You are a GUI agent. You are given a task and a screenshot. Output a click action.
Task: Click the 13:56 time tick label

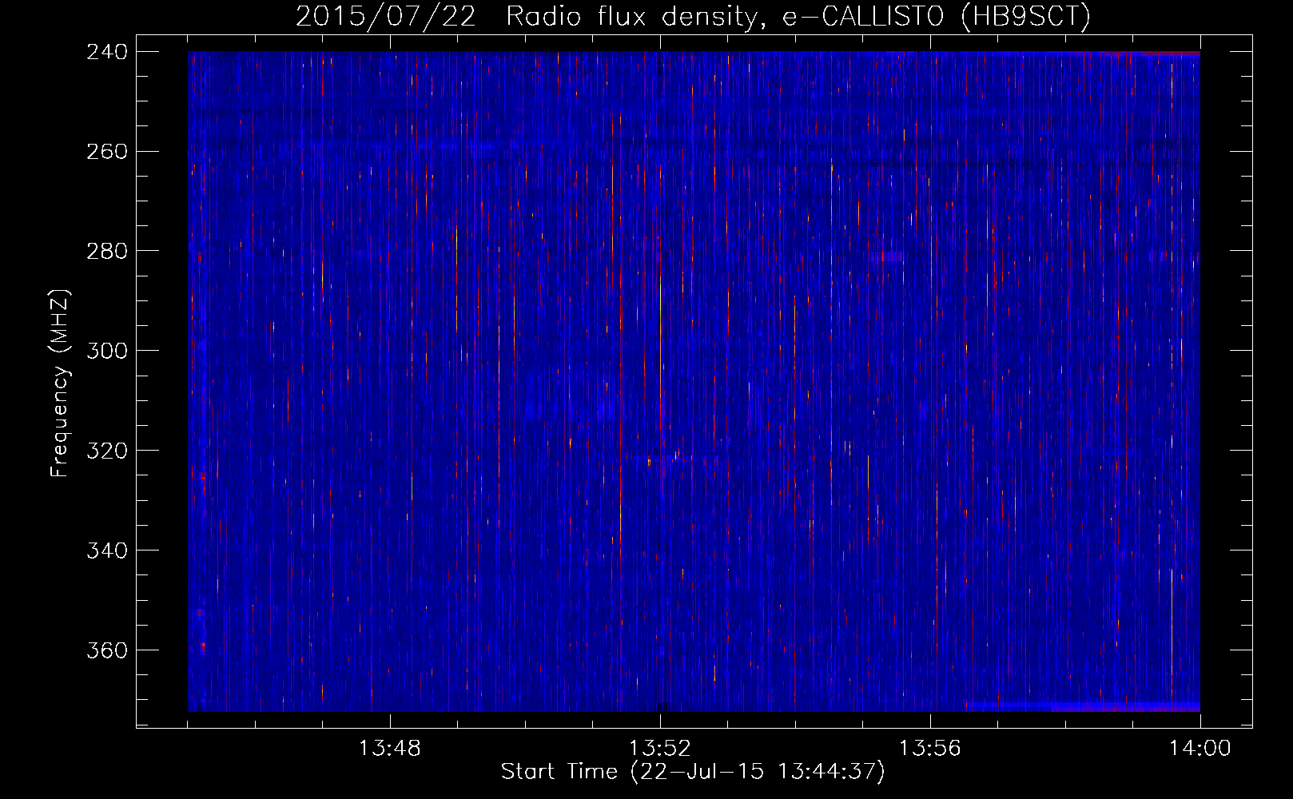click(x=929, y=749)
